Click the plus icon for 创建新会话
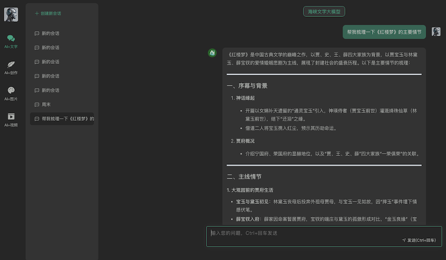 (x=37, y=13)
